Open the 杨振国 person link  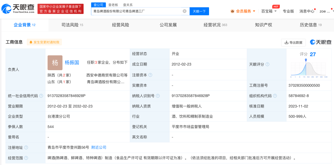(72, 62)
